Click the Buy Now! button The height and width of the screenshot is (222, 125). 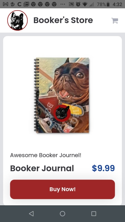click(62, 189)
